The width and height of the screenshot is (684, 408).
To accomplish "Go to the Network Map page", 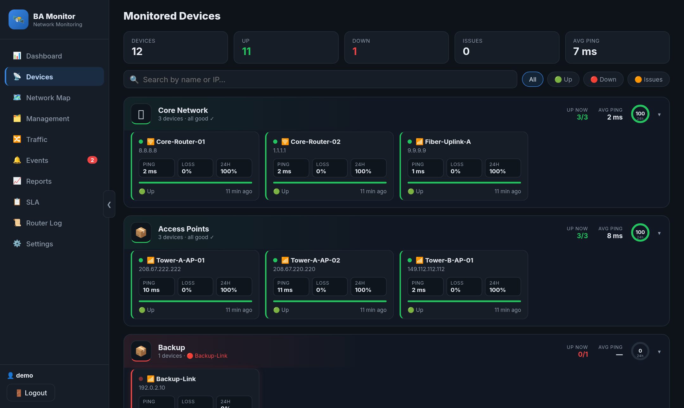I will click(x=54, y=98).
